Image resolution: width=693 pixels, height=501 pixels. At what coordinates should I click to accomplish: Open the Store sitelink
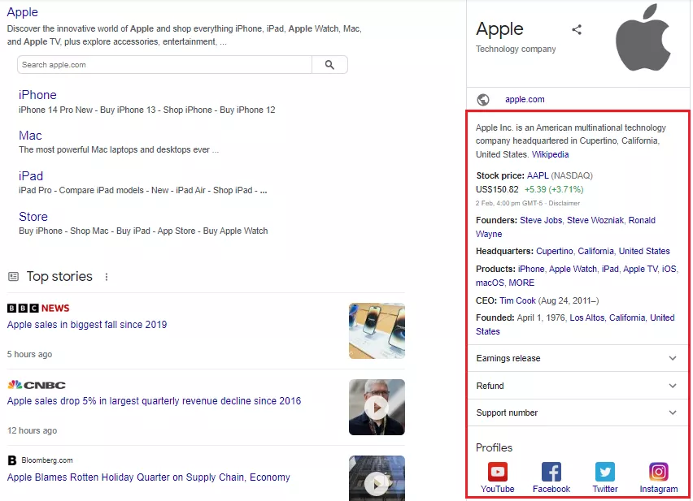pos(33,217)
